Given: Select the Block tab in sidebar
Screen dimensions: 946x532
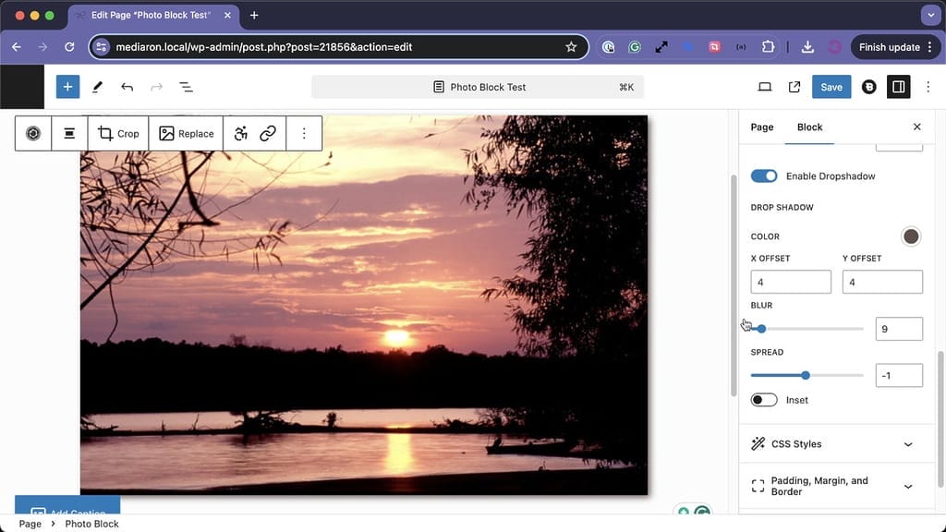Looking at the screenshot, I should 809,127.
